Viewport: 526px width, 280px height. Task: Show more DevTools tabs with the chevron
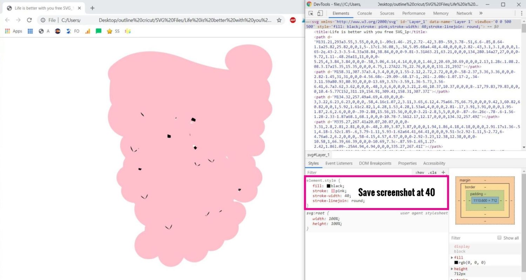pos(481,13)
